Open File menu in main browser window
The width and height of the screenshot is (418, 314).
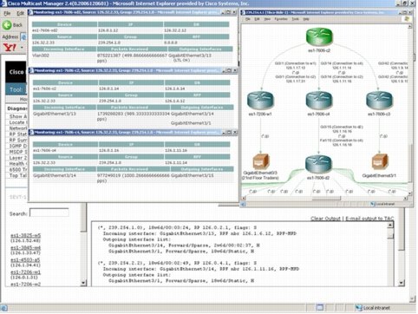(7, 13)
